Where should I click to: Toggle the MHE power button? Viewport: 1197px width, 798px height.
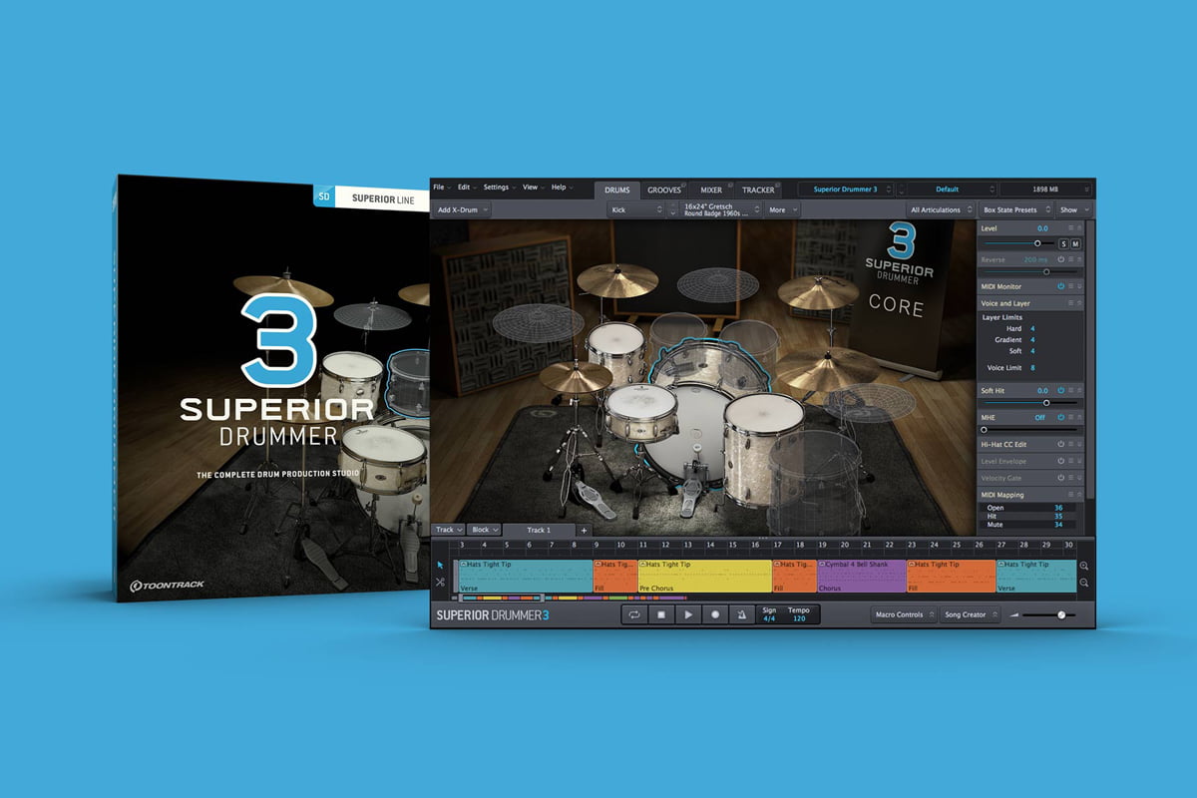(x=1060, y=417)
